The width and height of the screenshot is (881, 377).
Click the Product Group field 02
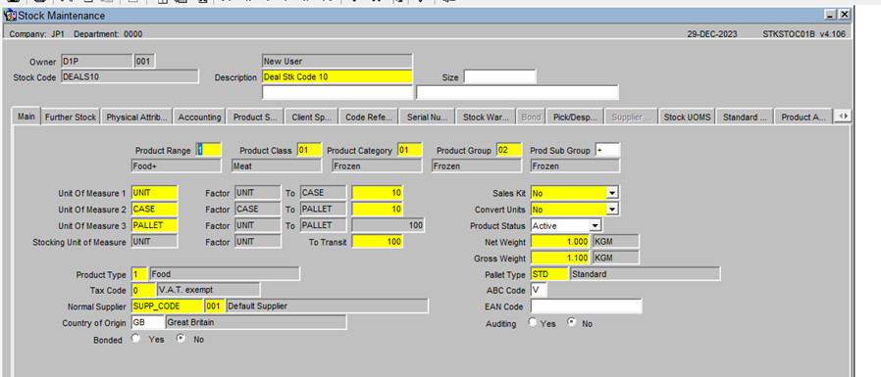coord(509,150)
